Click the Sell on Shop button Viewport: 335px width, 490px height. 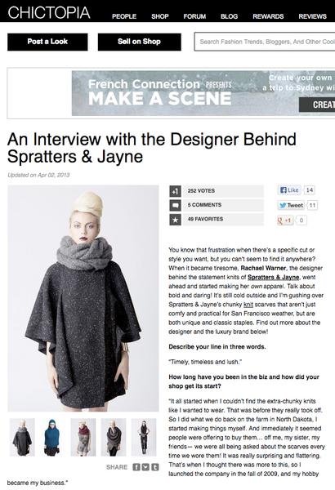pyautogui.click(x=139, y=42)
